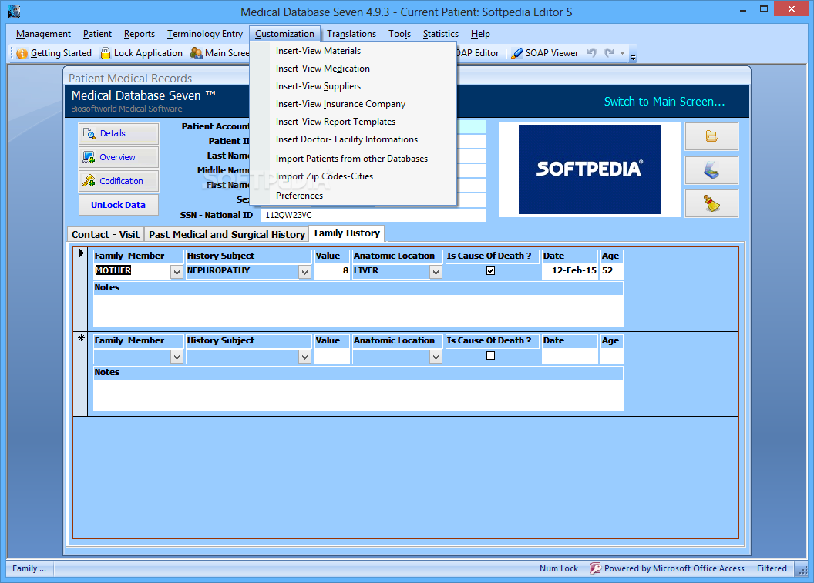Expand Anatomic Location dropdown in new record
814x583 pixels.
coord(436,357)
